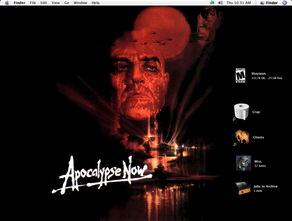Image resolution: width=292 pixels, height=221 pixels.
Task: Click the Clients label
Action: click(x=259, y=137)
